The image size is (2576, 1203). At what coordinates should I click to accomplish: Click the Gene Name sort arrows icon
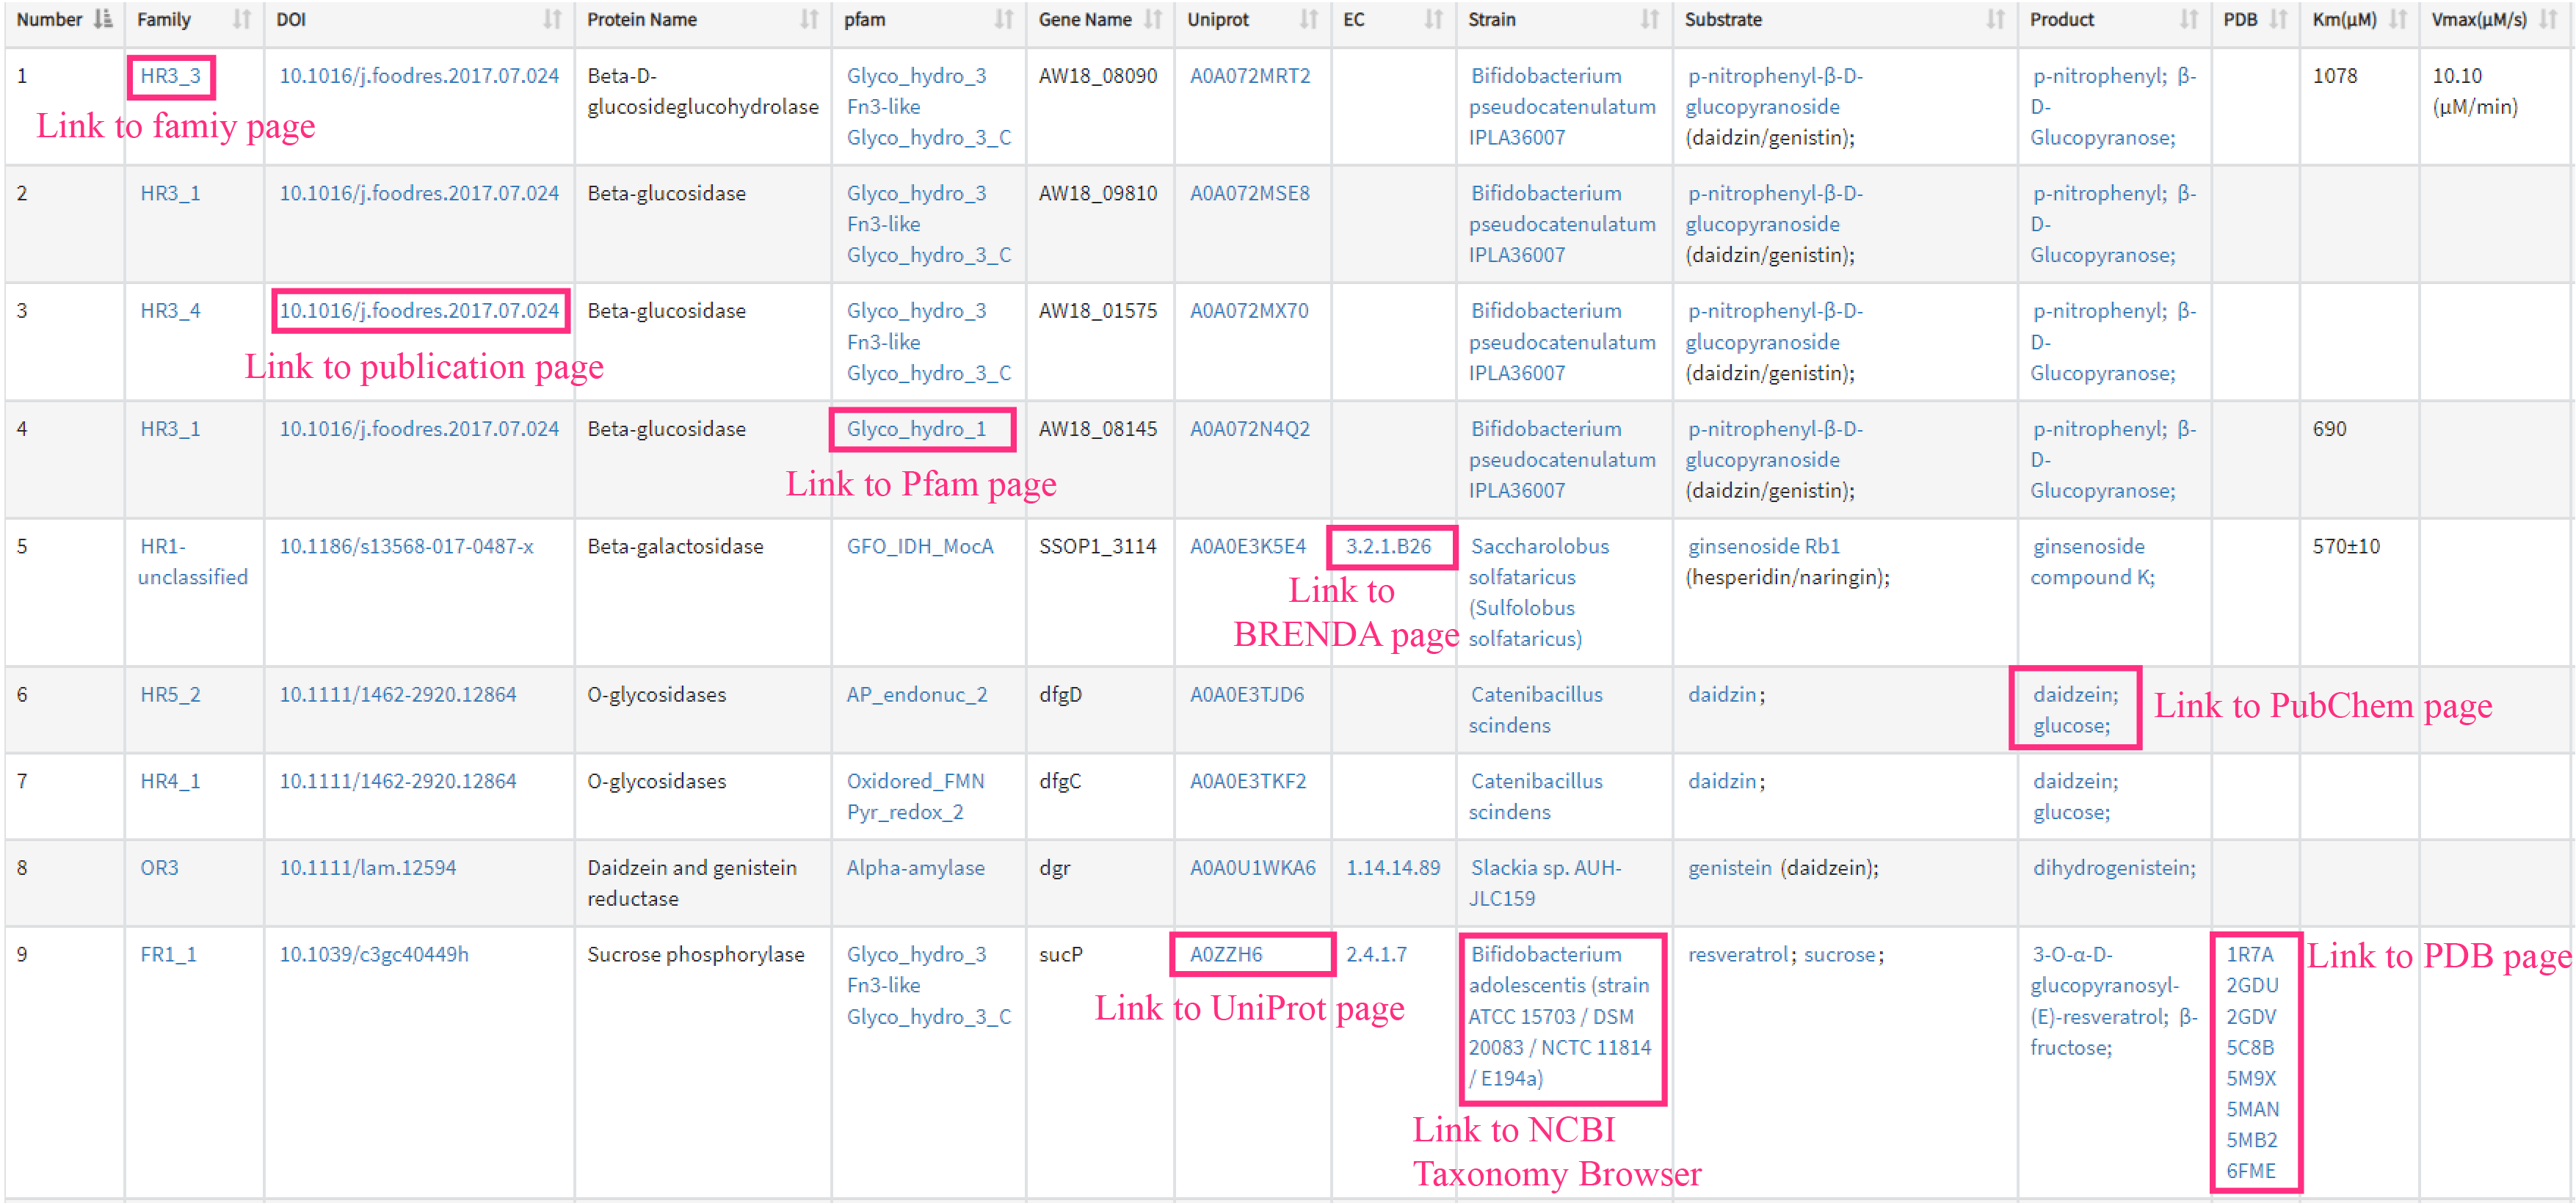coord(1153,19)
